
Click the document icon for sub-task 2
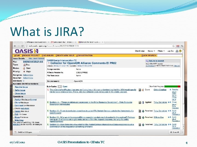140,103
